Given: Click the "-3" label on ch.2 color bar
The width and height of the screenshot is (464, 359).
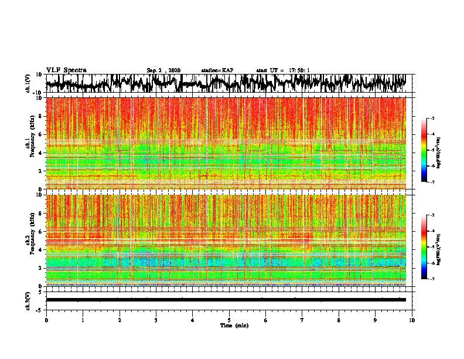Looking at the screenshot, I should pyautogui.click(x=432, y=215).
